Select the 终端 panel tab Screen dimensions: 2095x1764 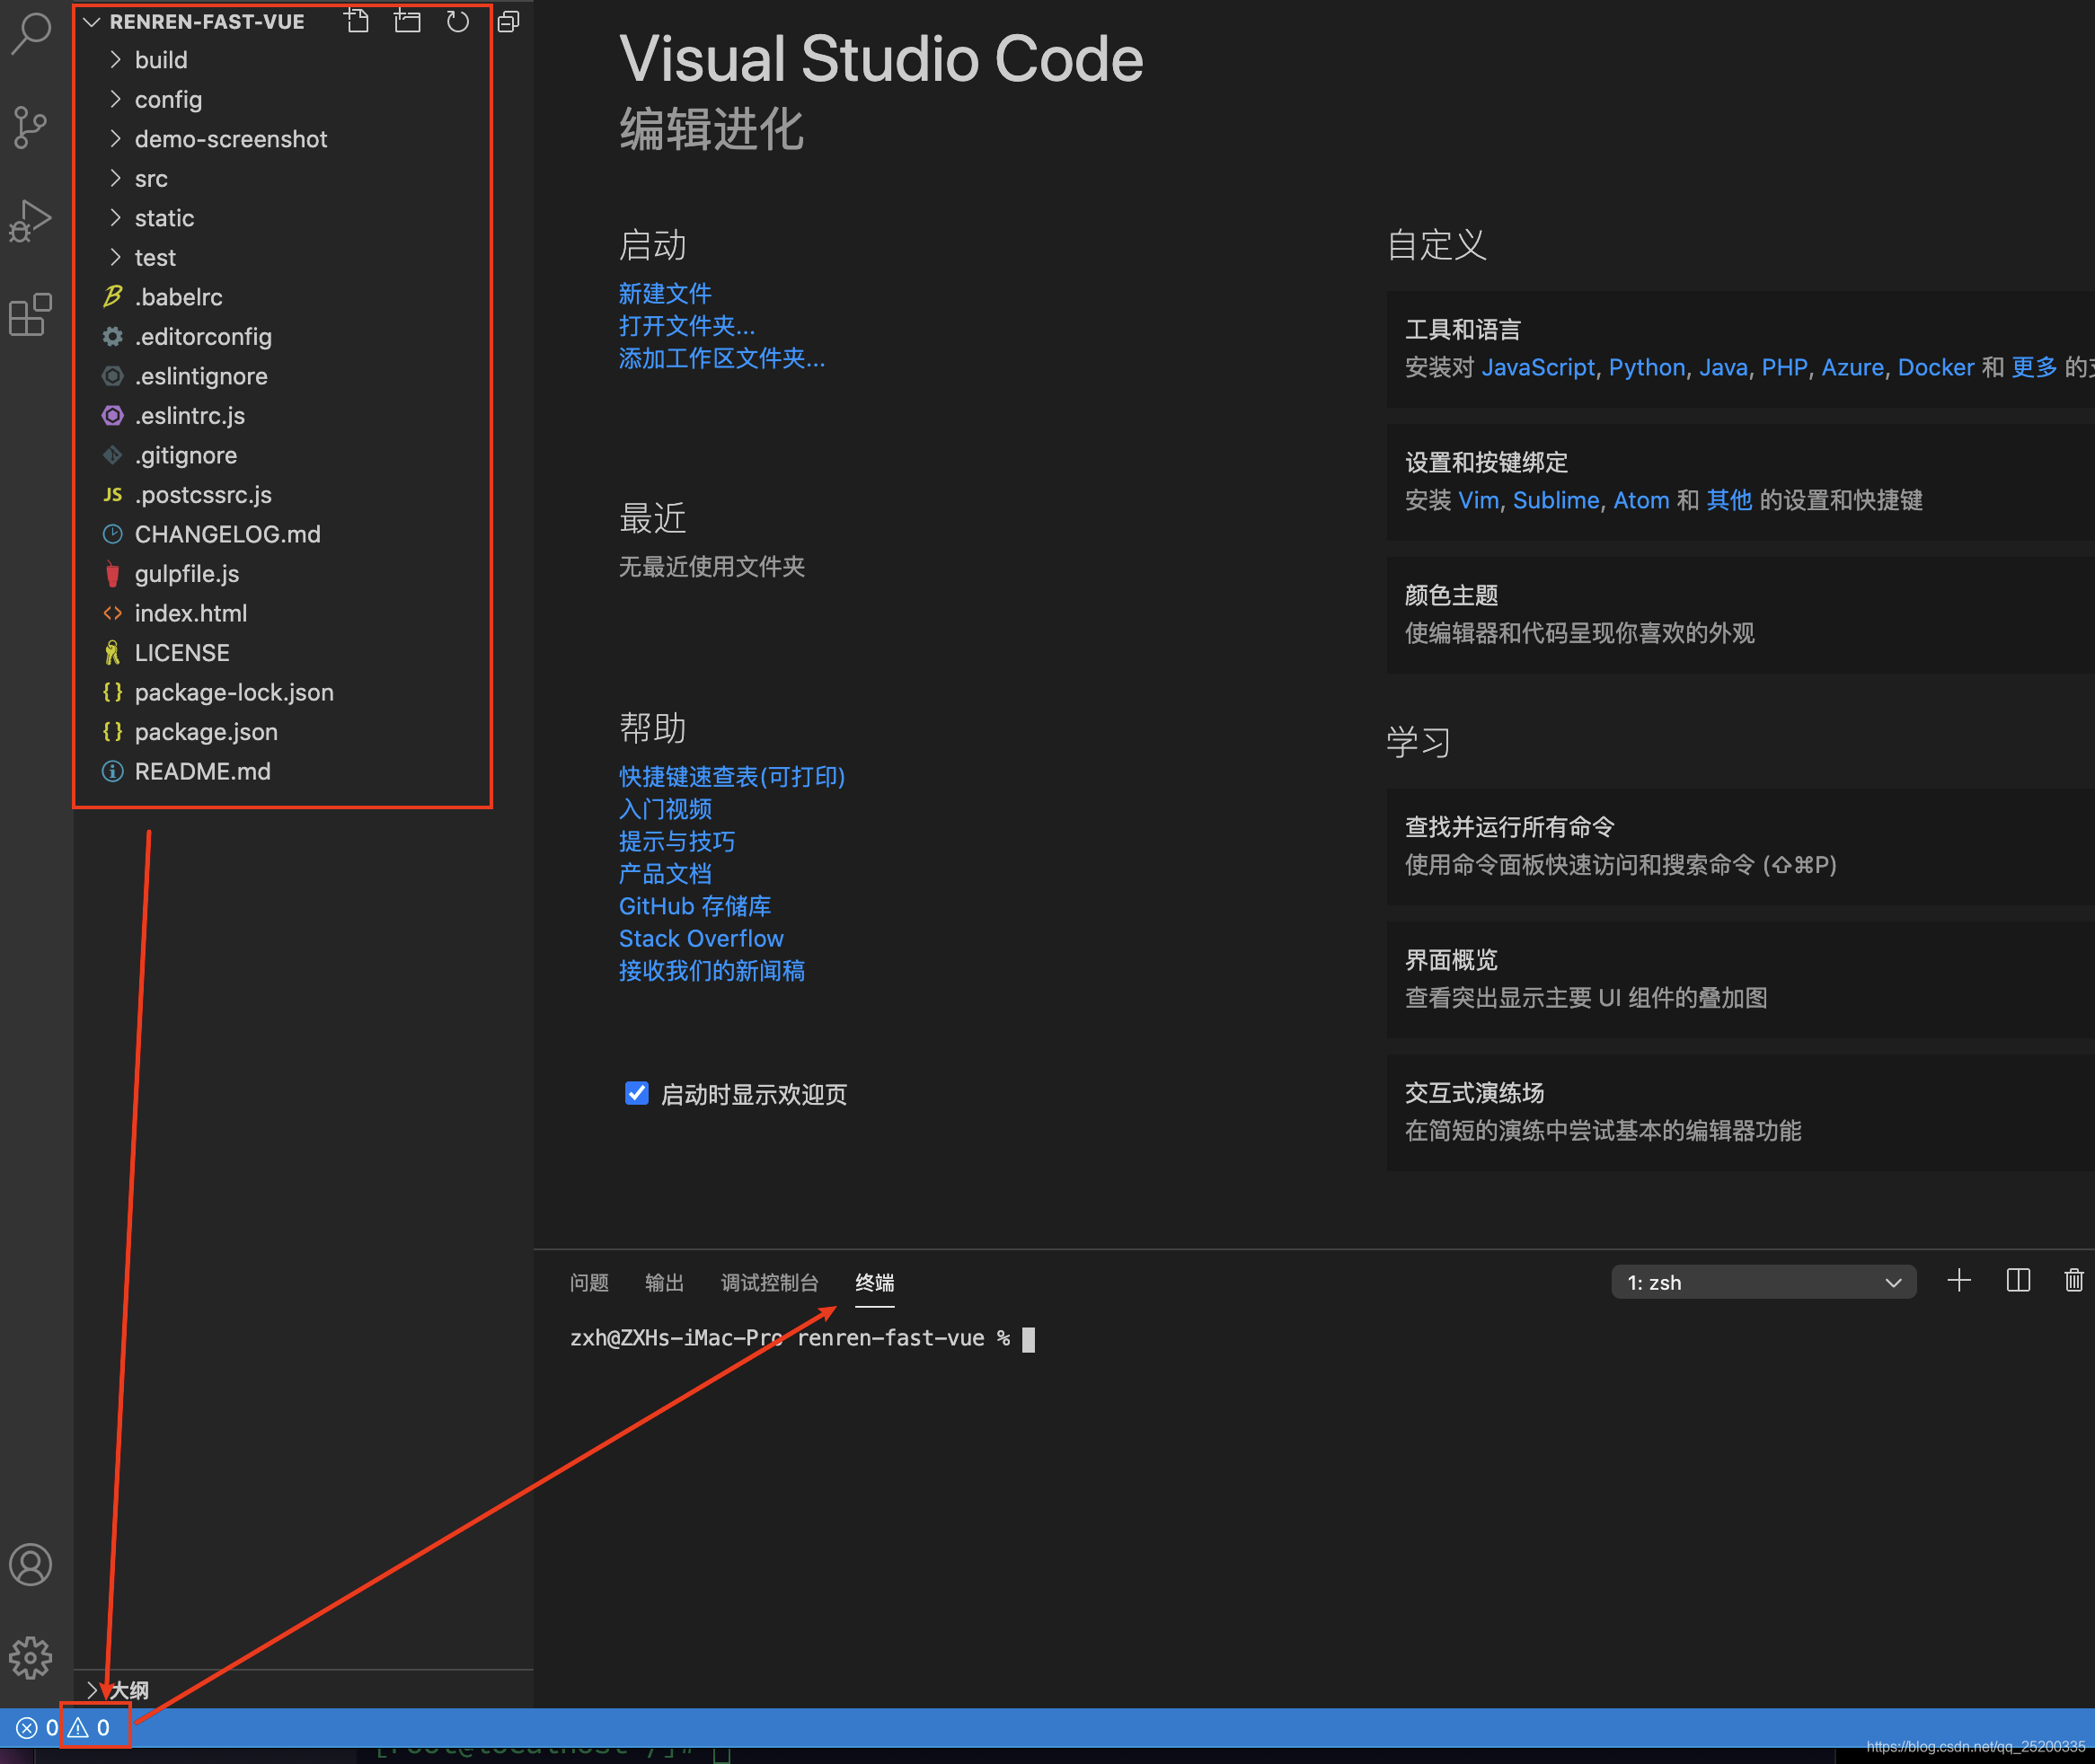pyautogui.click(x=874, y=1282)
